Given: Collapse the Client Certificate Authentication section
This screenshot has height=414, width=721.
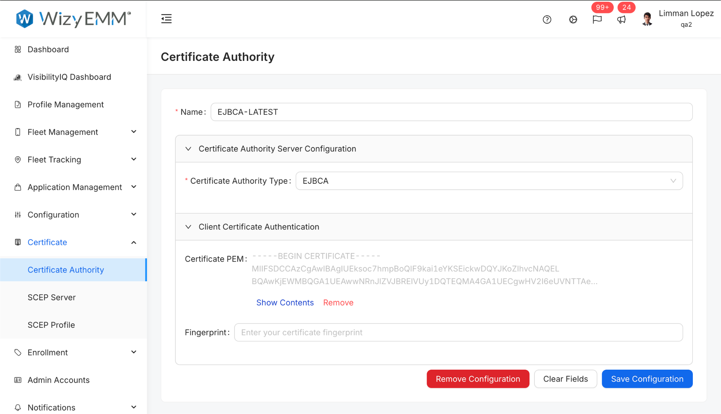Looking at the screenshot, I should tap(188, 227).
